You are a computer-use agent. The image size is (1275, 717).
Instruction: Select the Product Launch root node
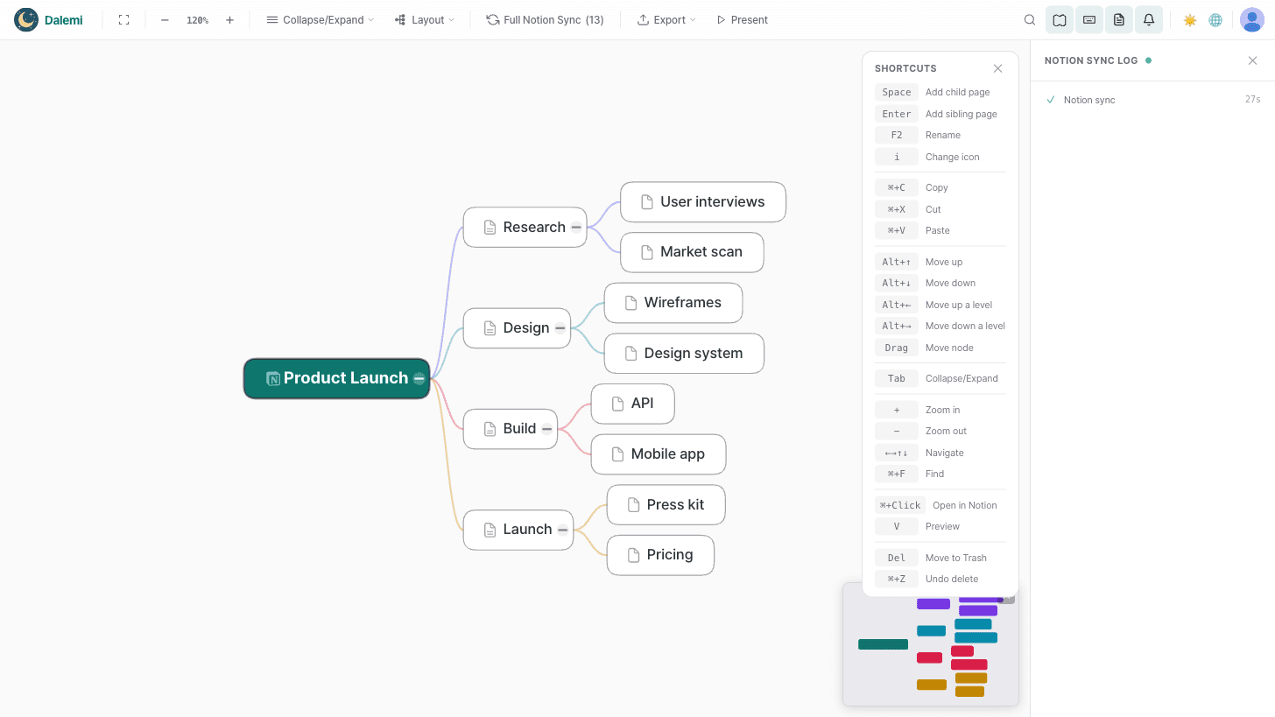(337, 378)
